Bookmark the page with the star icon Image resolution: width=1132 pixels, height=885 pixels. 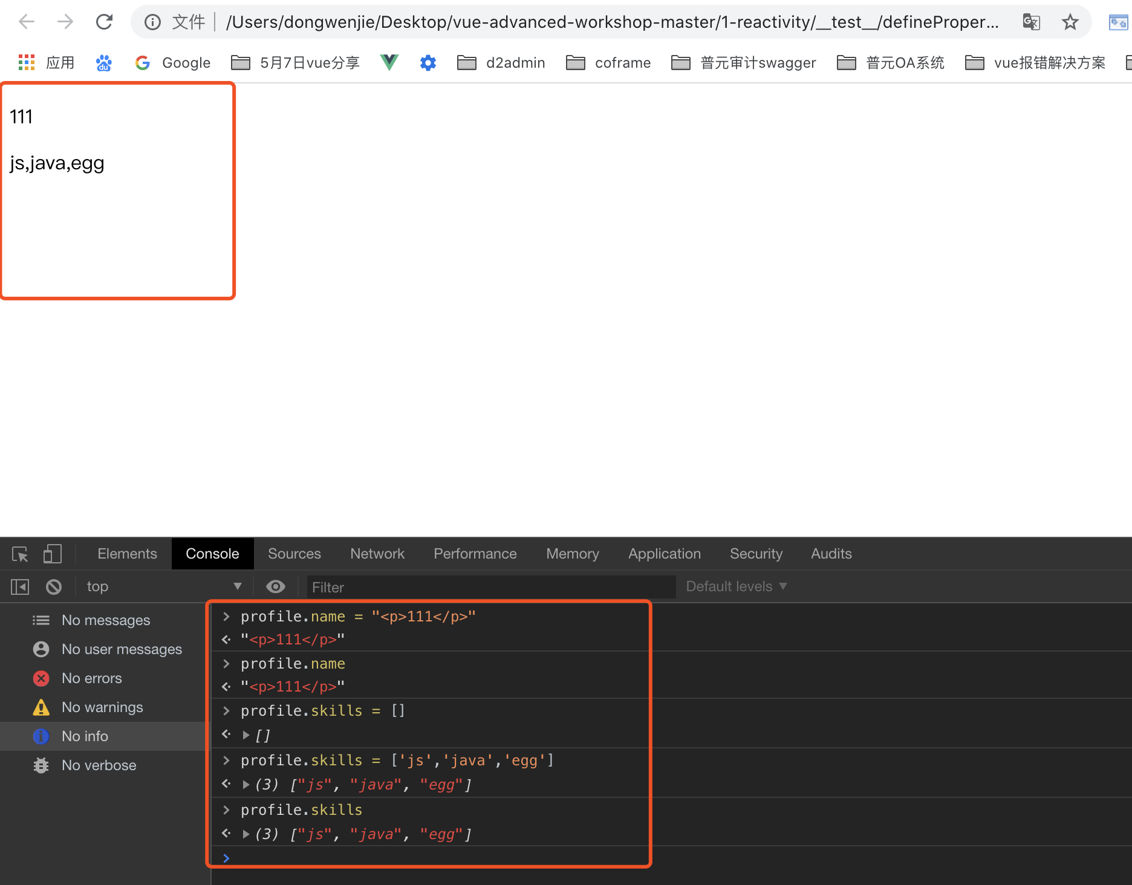click(1070, 22)
